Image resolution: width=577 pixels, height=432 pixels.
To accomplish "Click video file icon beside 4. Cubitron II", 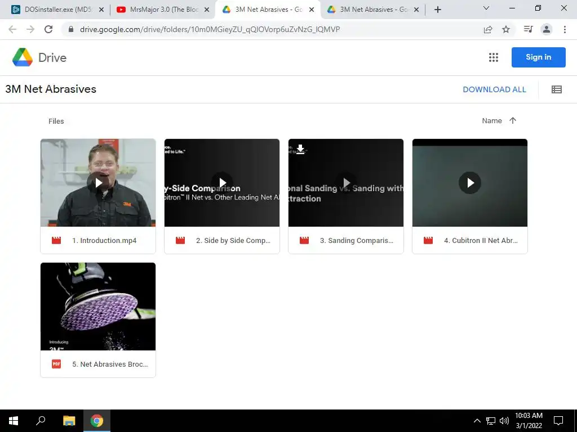I will coord(428,241).
